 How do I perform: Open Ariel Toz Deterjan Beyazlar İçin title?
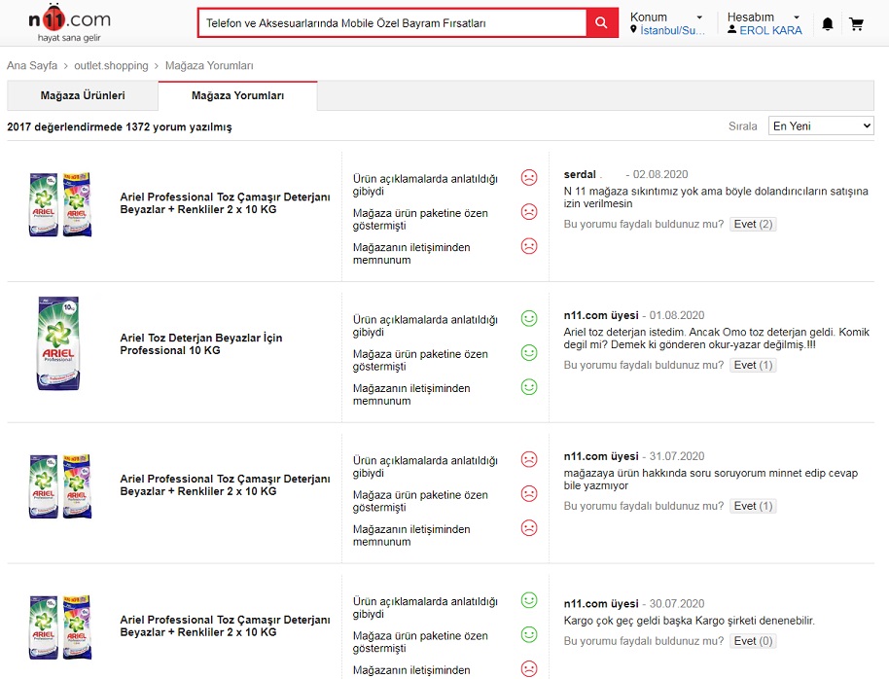click(201, 343)
